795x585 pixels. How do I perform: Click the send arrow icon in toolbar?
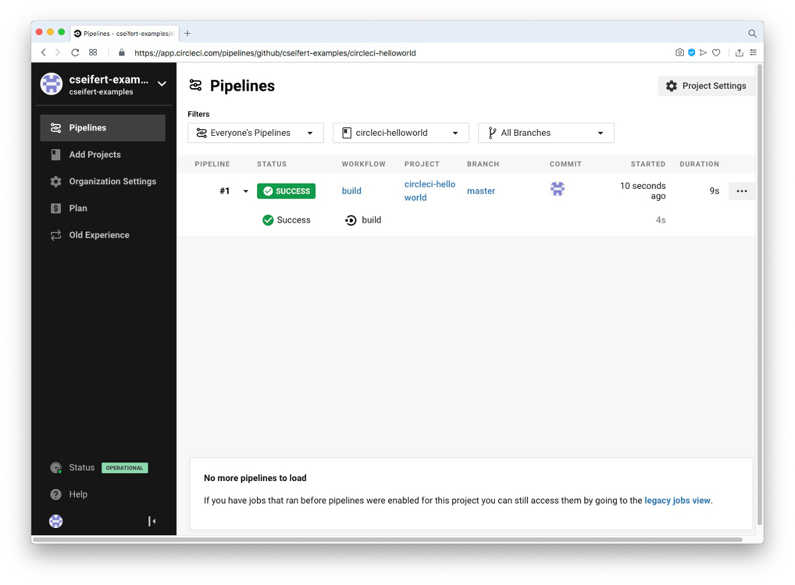click(704, 53)
